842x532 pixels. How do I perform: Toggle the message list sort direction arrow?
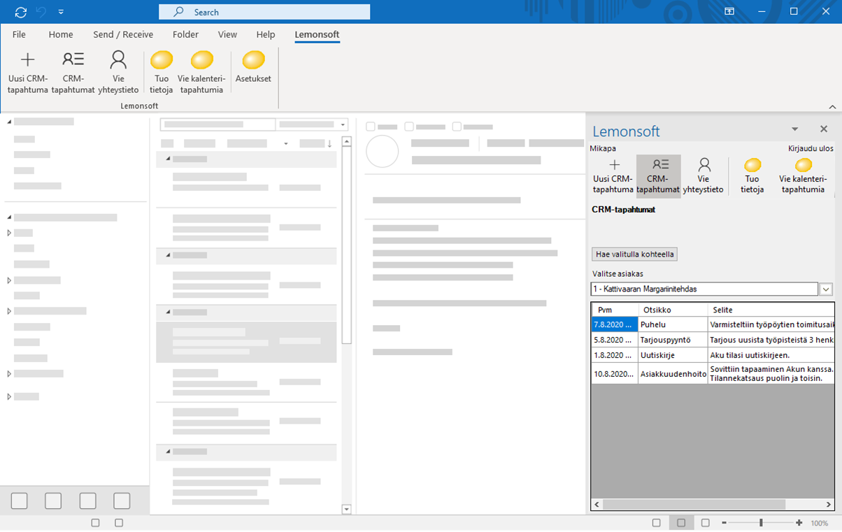pyautogui.click(x=329, y=143)
